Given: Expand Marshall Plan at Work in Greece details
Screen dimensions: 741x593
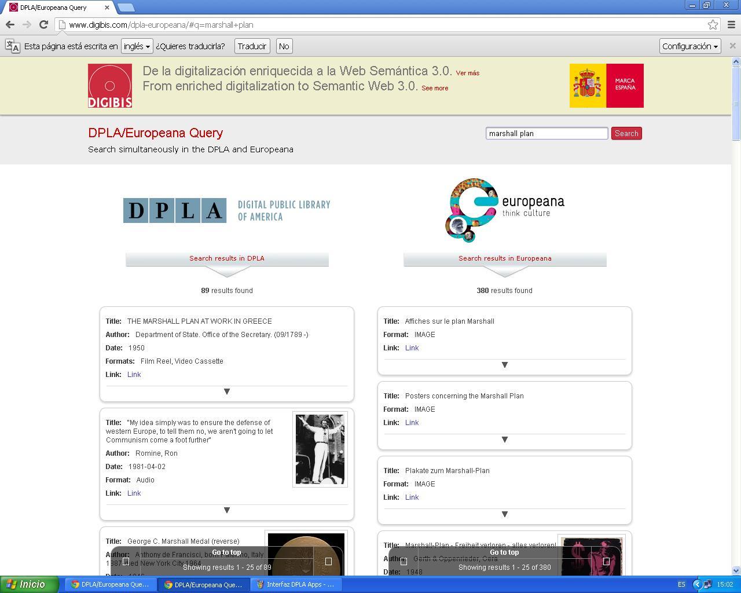Looking at the screenshot, I should [227, 391].
